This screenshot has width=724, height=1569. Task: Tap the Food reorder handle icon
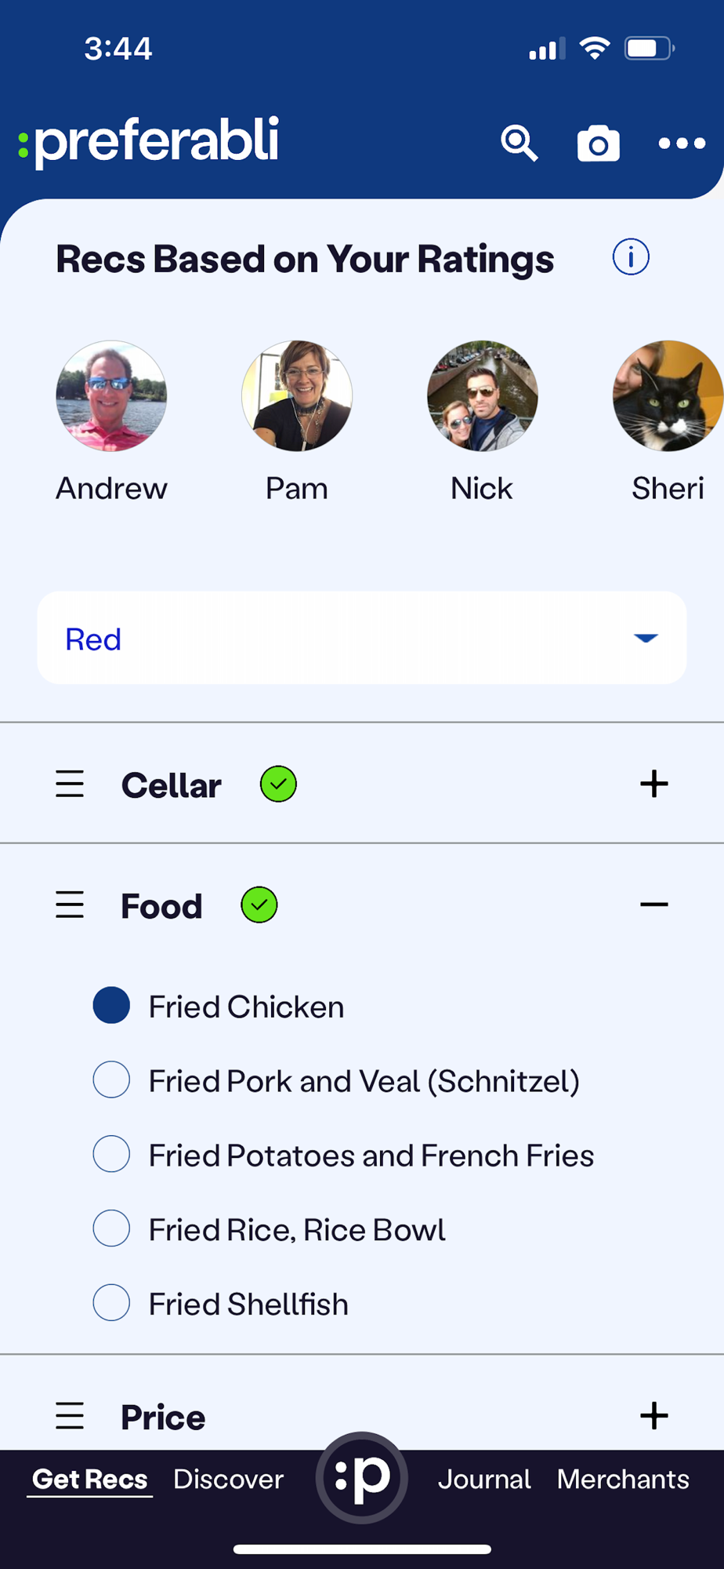click(70, 905)
